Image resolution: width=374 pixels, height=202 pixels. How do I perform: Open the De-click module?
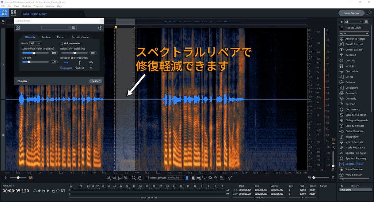coord(354,61)
